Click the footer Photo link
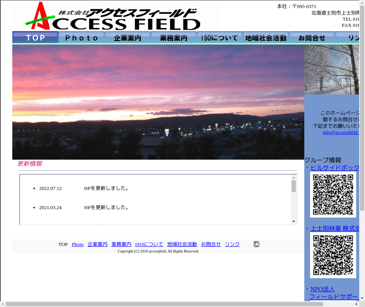This screenshot has height=307, width=365. pyautogui.click(x=78, y=244)
